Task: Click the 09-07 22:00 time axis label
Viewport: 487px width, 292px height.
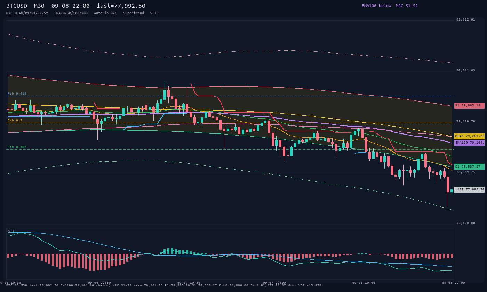Action: point(274,283)
